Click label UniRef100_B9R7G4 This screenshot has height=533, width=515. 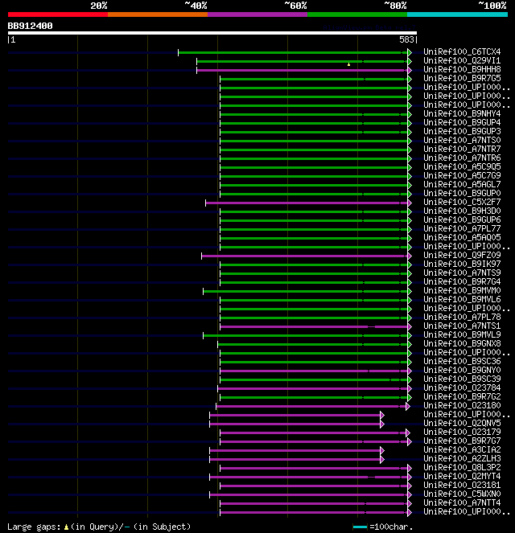tap(462, 282)
